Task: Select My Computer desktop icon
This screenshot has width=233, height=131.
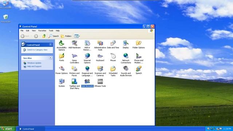Action: pos(6,5)
